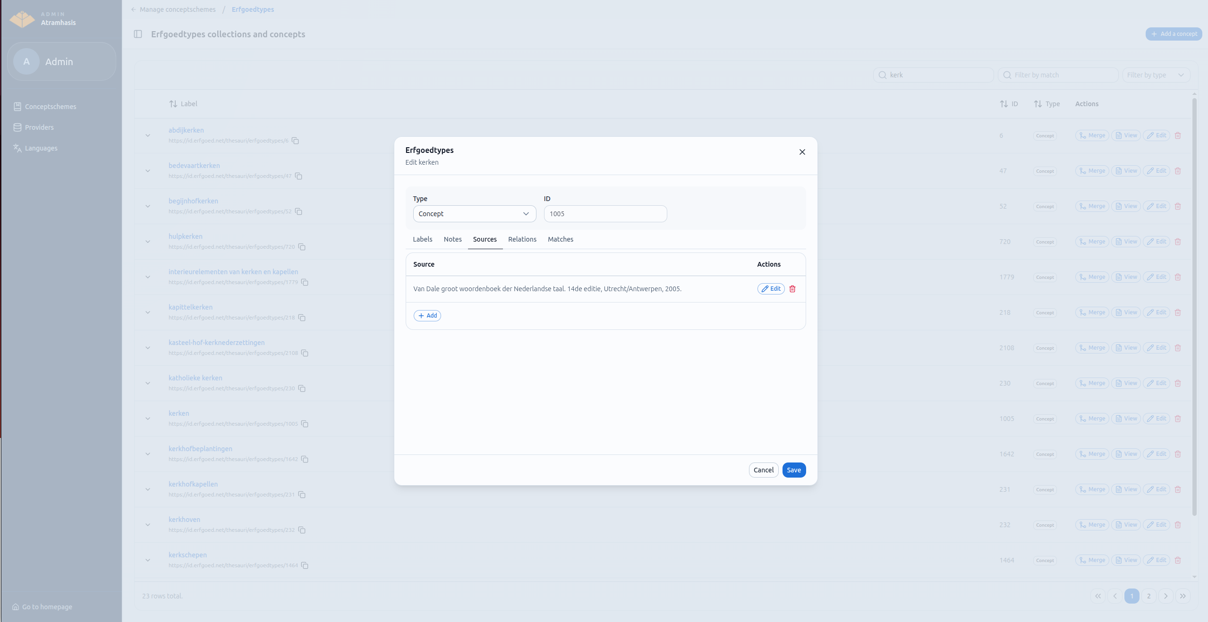Screen dimensions: 1208x622
Task: Expand the kerkhoven row
Action: (x=148, y=525)
